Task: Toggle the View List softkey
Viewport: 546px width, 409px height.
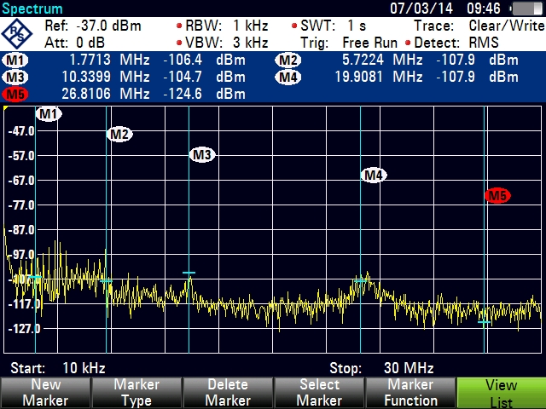Action: click(x=501, y=393)
